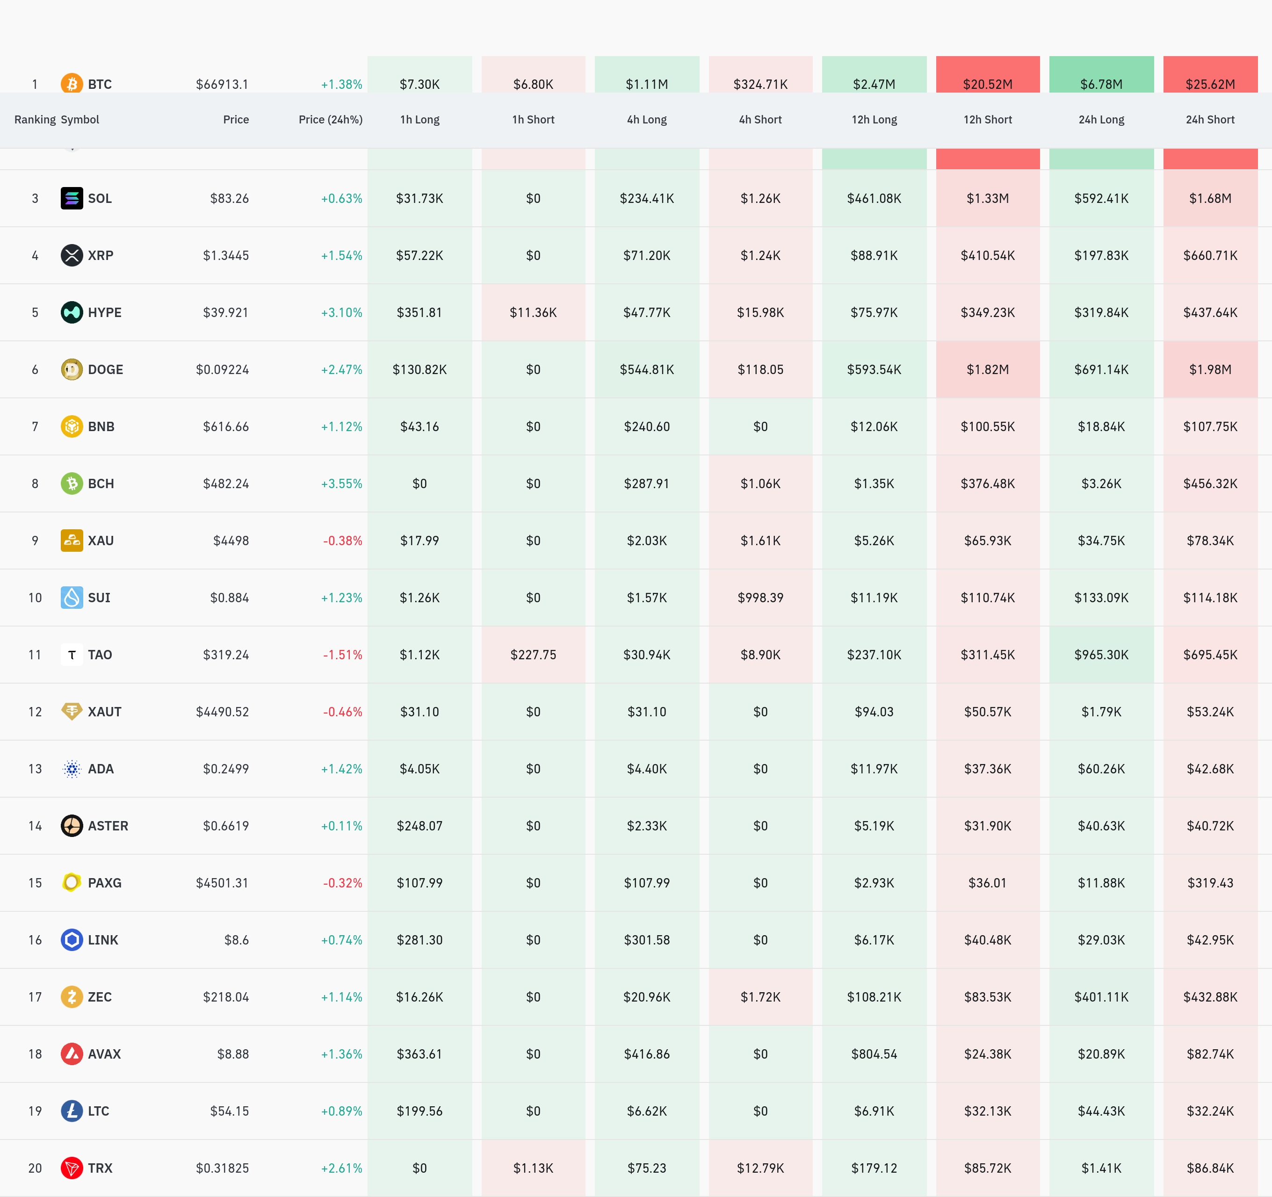Sort by the Price (24h%) column header
This screenshot has width=1272, height=1197.
tap(330, 120)
